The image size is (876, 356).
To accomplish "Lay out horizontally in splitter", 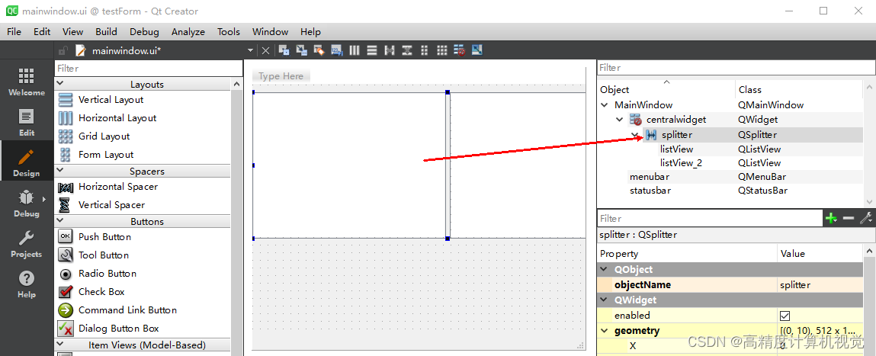I will 390,50.
